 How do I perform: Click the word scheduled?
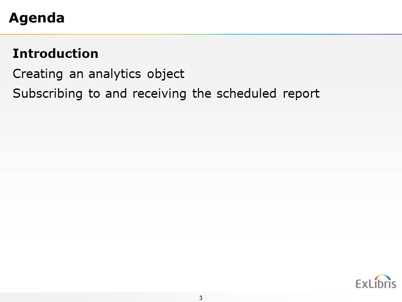(246, 93)
